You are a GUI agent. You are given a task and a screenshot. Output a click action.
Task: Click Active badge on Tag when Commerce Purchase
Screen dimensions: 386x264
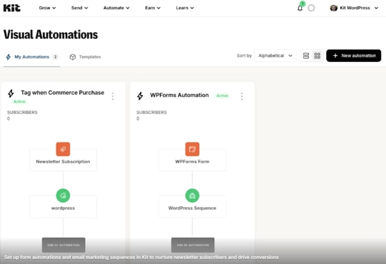(x=19, y=101)
